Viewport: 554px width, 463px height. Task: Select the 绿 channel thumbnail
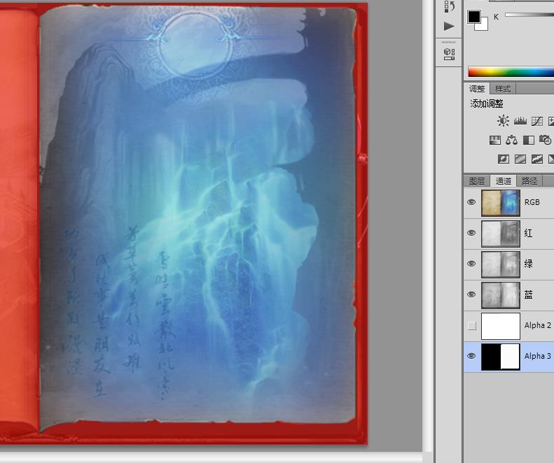501,264
